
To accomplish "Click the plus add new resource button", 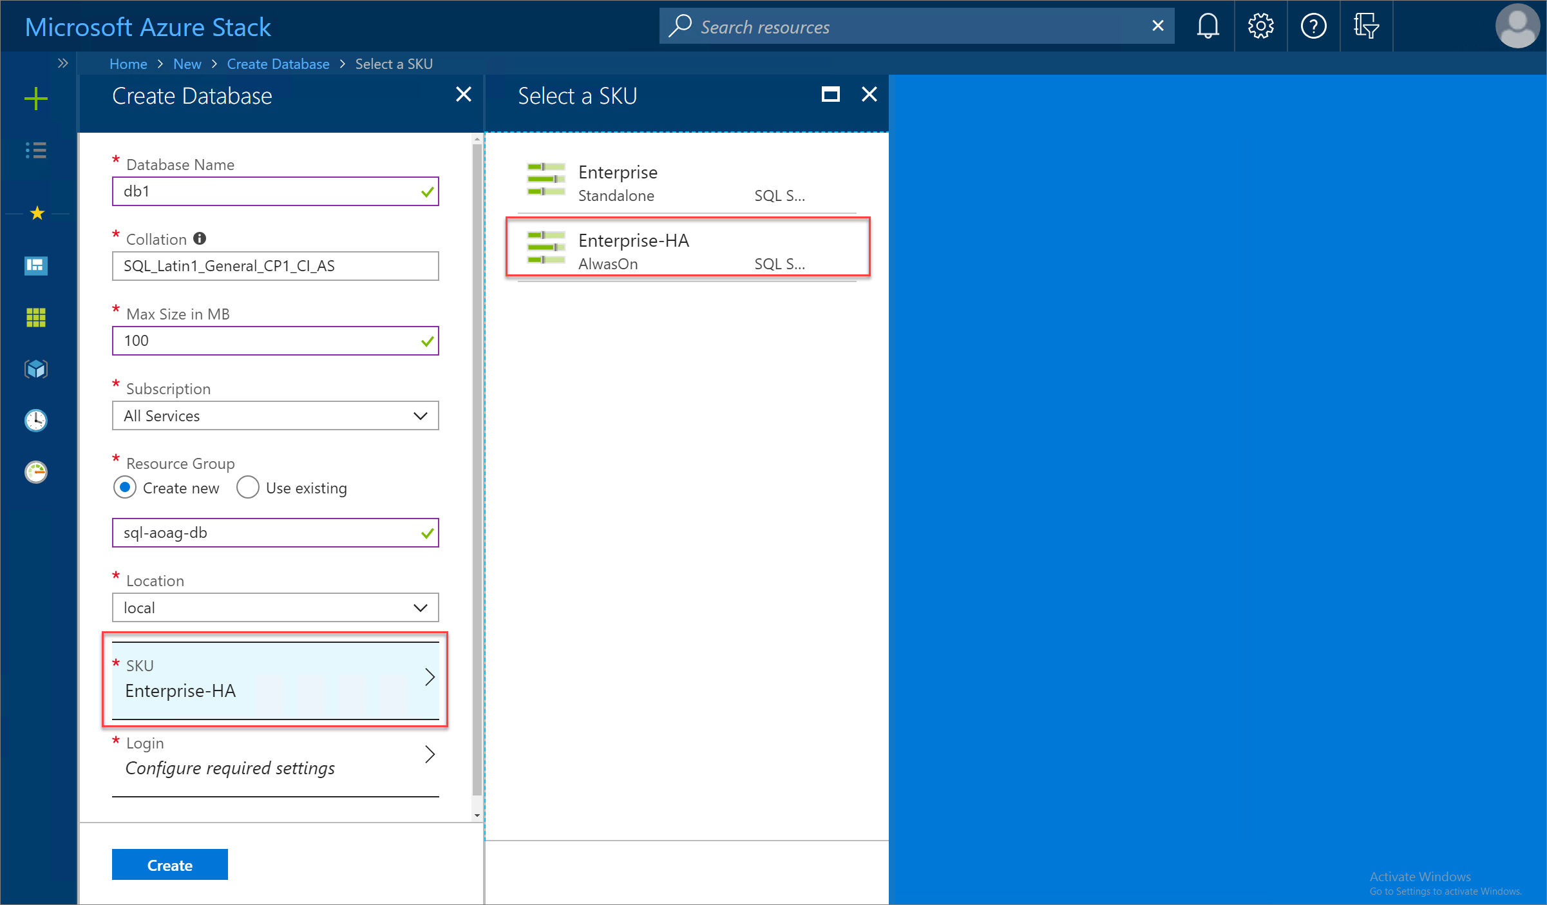I will pyautogui.click(x=35, y=99).
